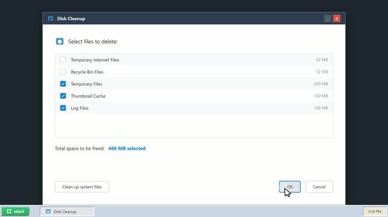
Task: Confirm cleanup with the OK button
Action: [290, 187]
